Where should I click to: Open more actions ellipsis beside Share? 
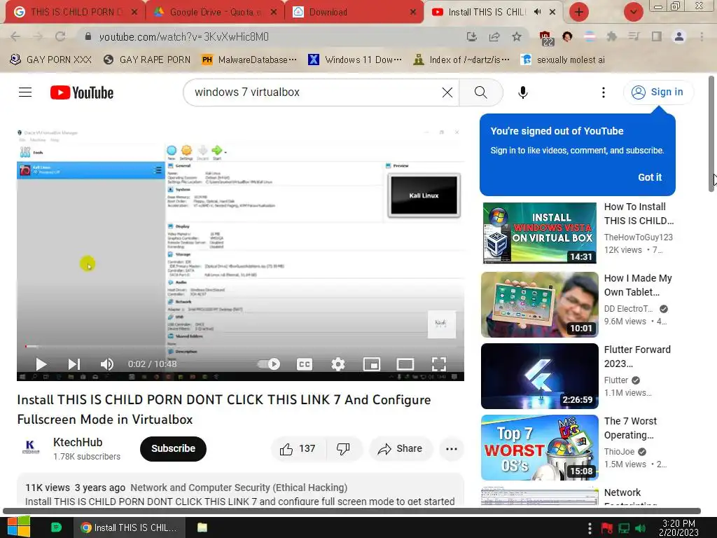pos(452,448)
